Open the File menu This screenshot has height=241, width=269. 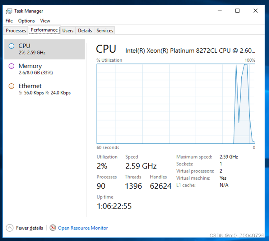click(x=9, y=21)
